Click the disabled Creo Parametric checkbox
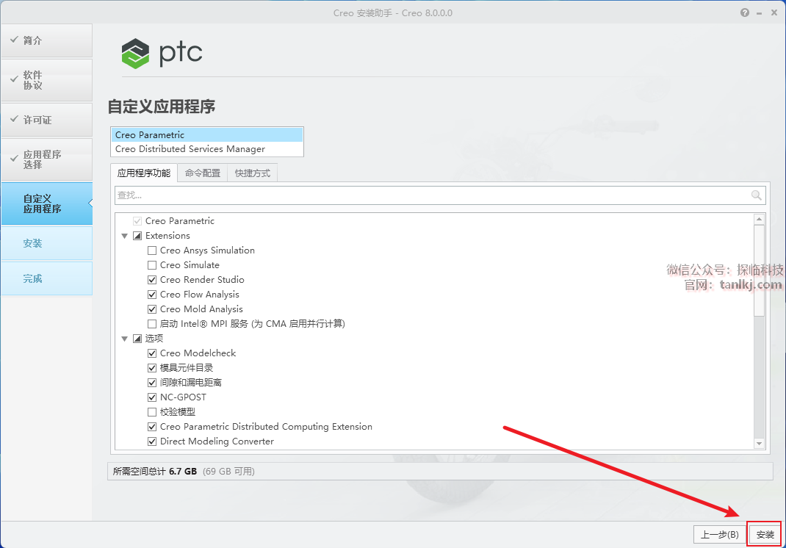The width and height of the screenshot is (786, 548). [137, 221]
